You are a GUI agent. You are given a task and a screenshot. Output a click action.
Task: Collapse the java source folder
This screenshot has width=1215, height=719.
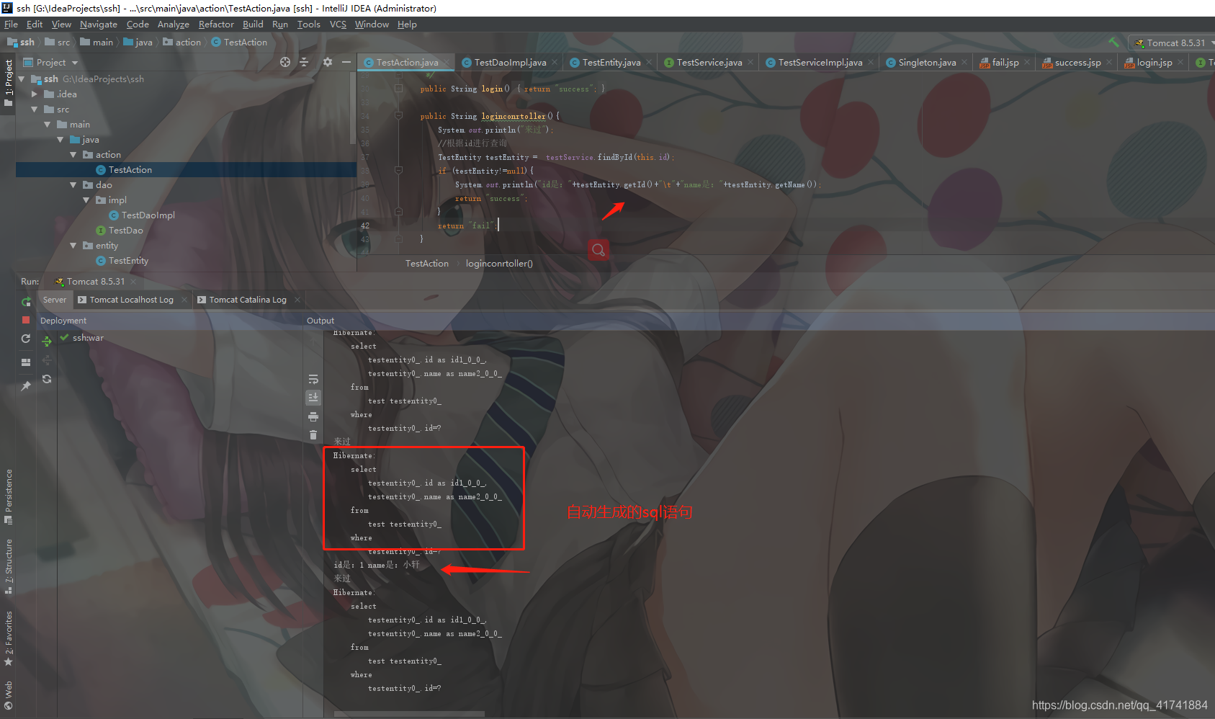pyautogui.click(x=60, y=140)
